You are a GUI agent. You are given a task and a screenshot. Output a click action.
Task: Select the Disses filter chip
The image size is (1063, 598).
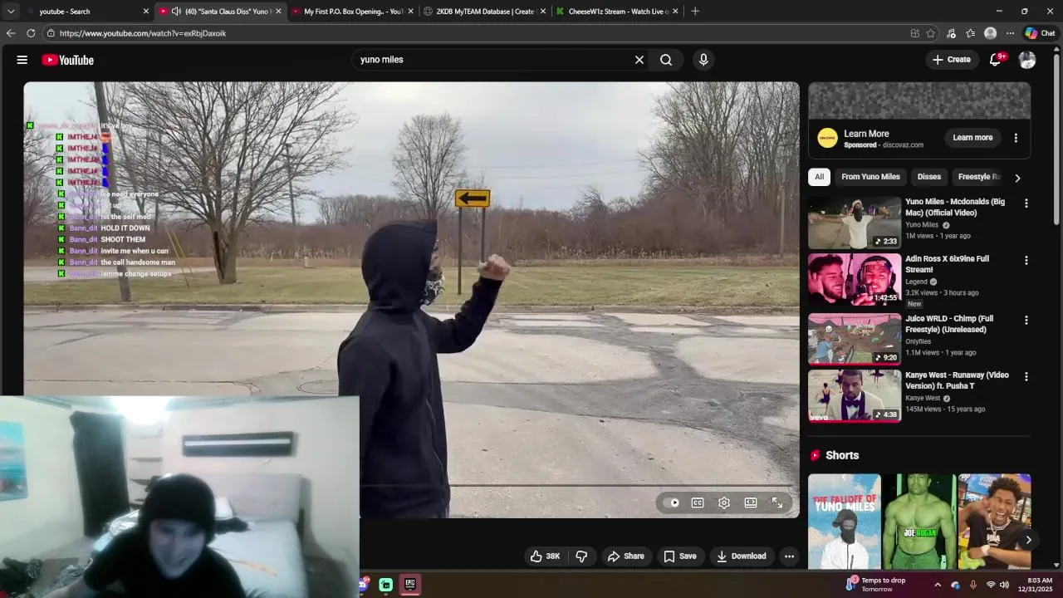tap(928, 177)
